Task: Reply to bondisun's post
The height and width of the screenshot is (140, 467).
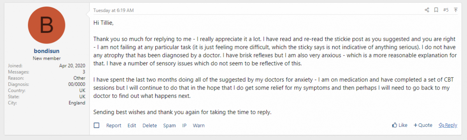Action: pyautogui.click(x=448, y=125)
